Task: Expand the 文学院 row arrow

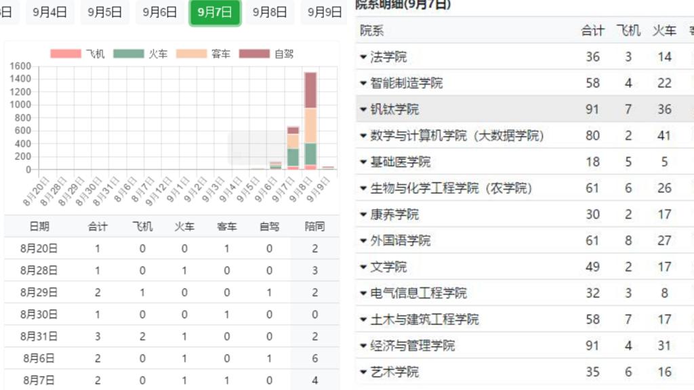Action: coord(364,267)
